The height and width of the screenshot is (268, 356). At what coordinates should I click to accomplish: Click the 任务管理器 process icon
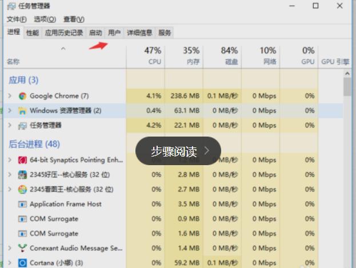point(22,126)
